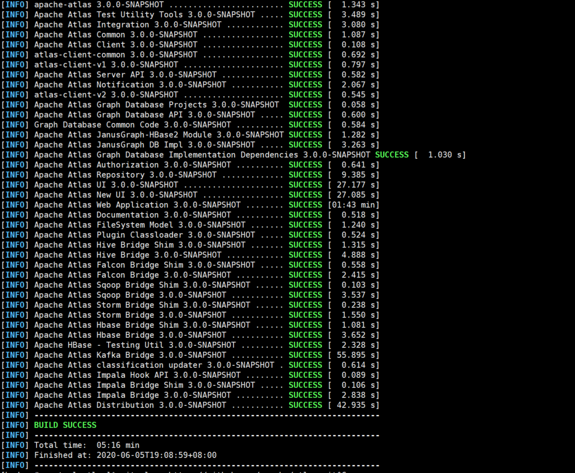Click 'Apache HBase - Testing Util' text
575x473 pixels.
pos(99,345)
